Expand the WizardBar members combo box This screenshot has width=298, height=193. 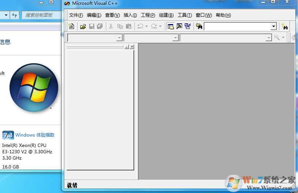click(269, 37)
